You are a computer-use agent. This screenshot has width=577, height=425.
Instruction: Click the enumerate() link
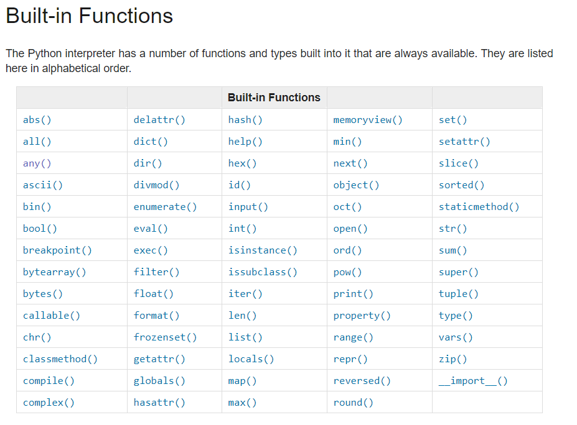(165, 207)
